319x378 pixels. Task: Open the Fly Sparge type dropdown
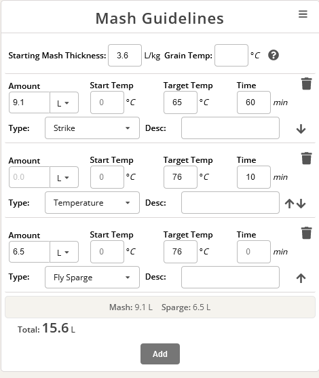tap(92, 278)
